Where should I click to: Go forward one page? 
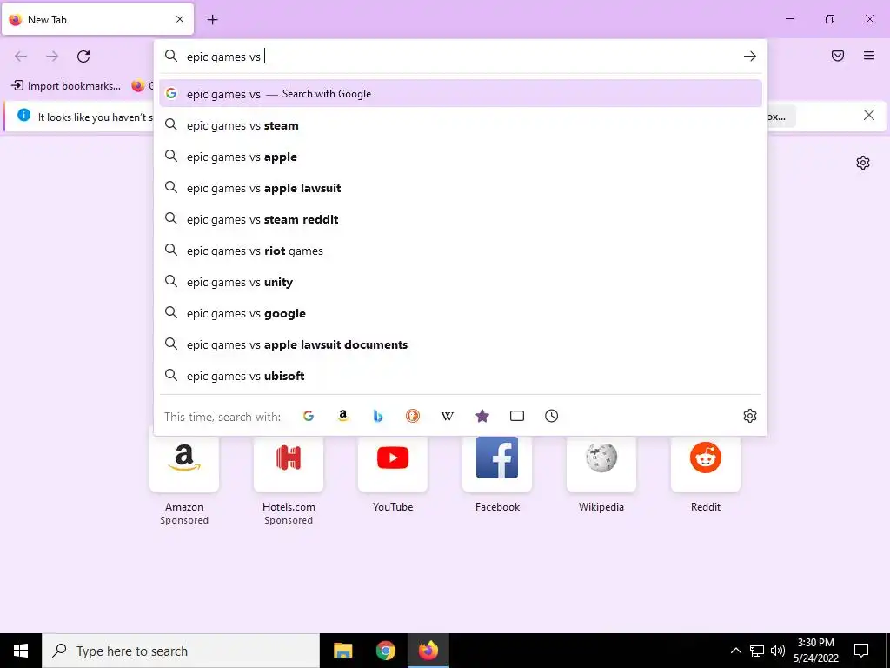click(52, 57)
